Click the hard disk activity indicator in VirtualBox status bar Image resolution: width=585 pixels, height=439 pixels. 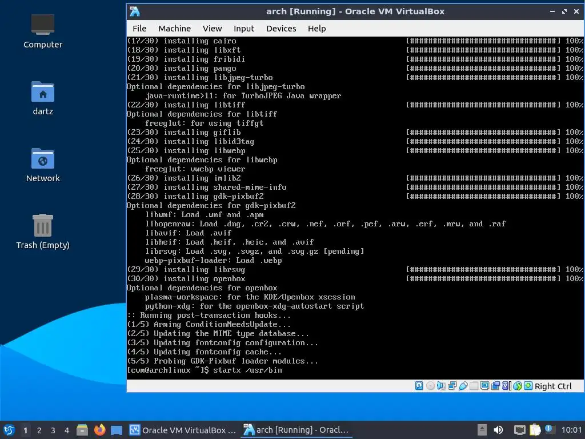pyautogui.click(x=419, y=386)
